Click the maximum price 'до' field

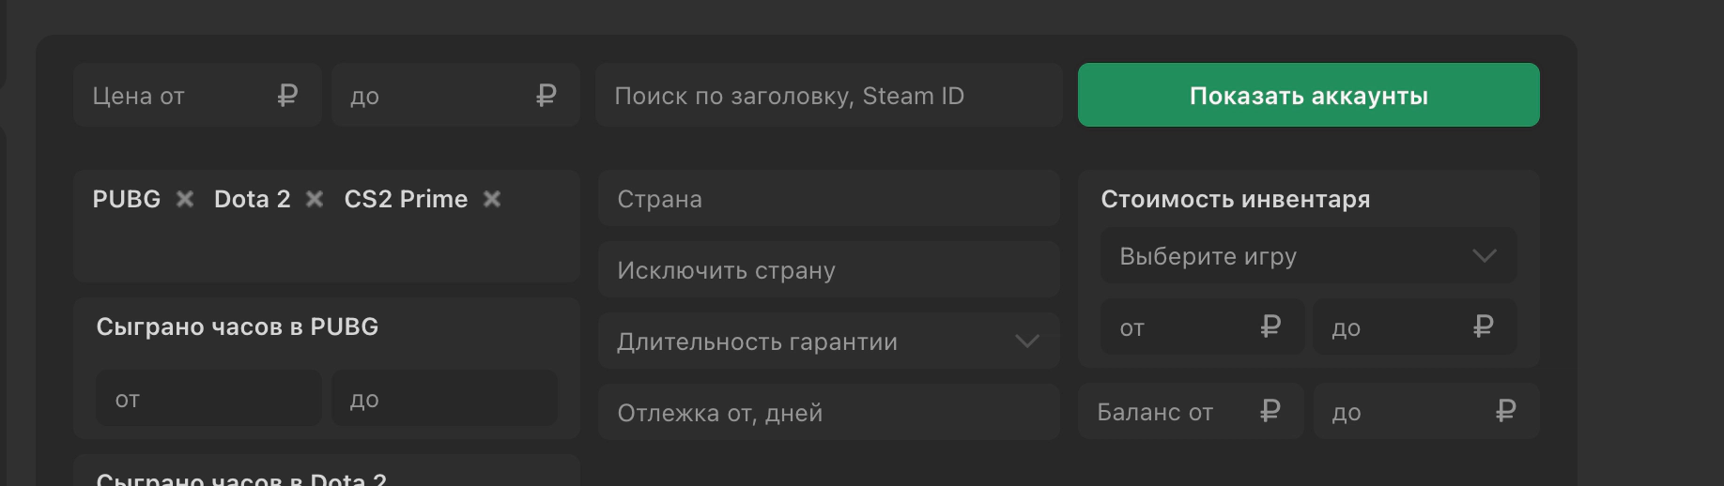[x=437, y=96]
